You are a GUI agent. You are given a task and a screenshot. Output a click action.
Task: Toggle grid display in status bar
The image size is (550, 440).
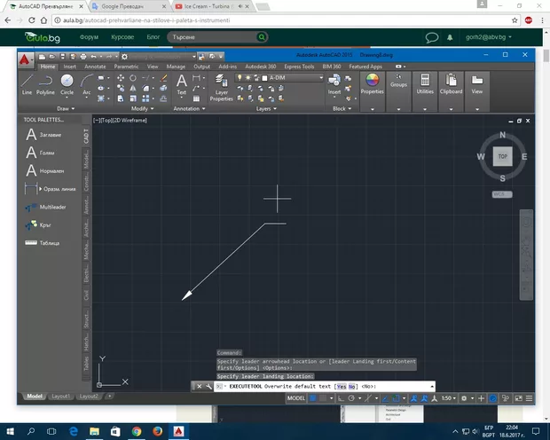tap(314, 399)
